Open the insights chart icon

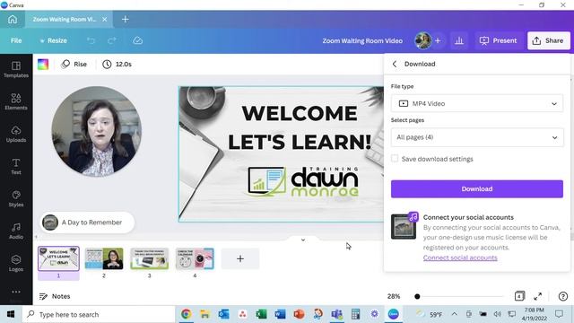click(459, 40)
